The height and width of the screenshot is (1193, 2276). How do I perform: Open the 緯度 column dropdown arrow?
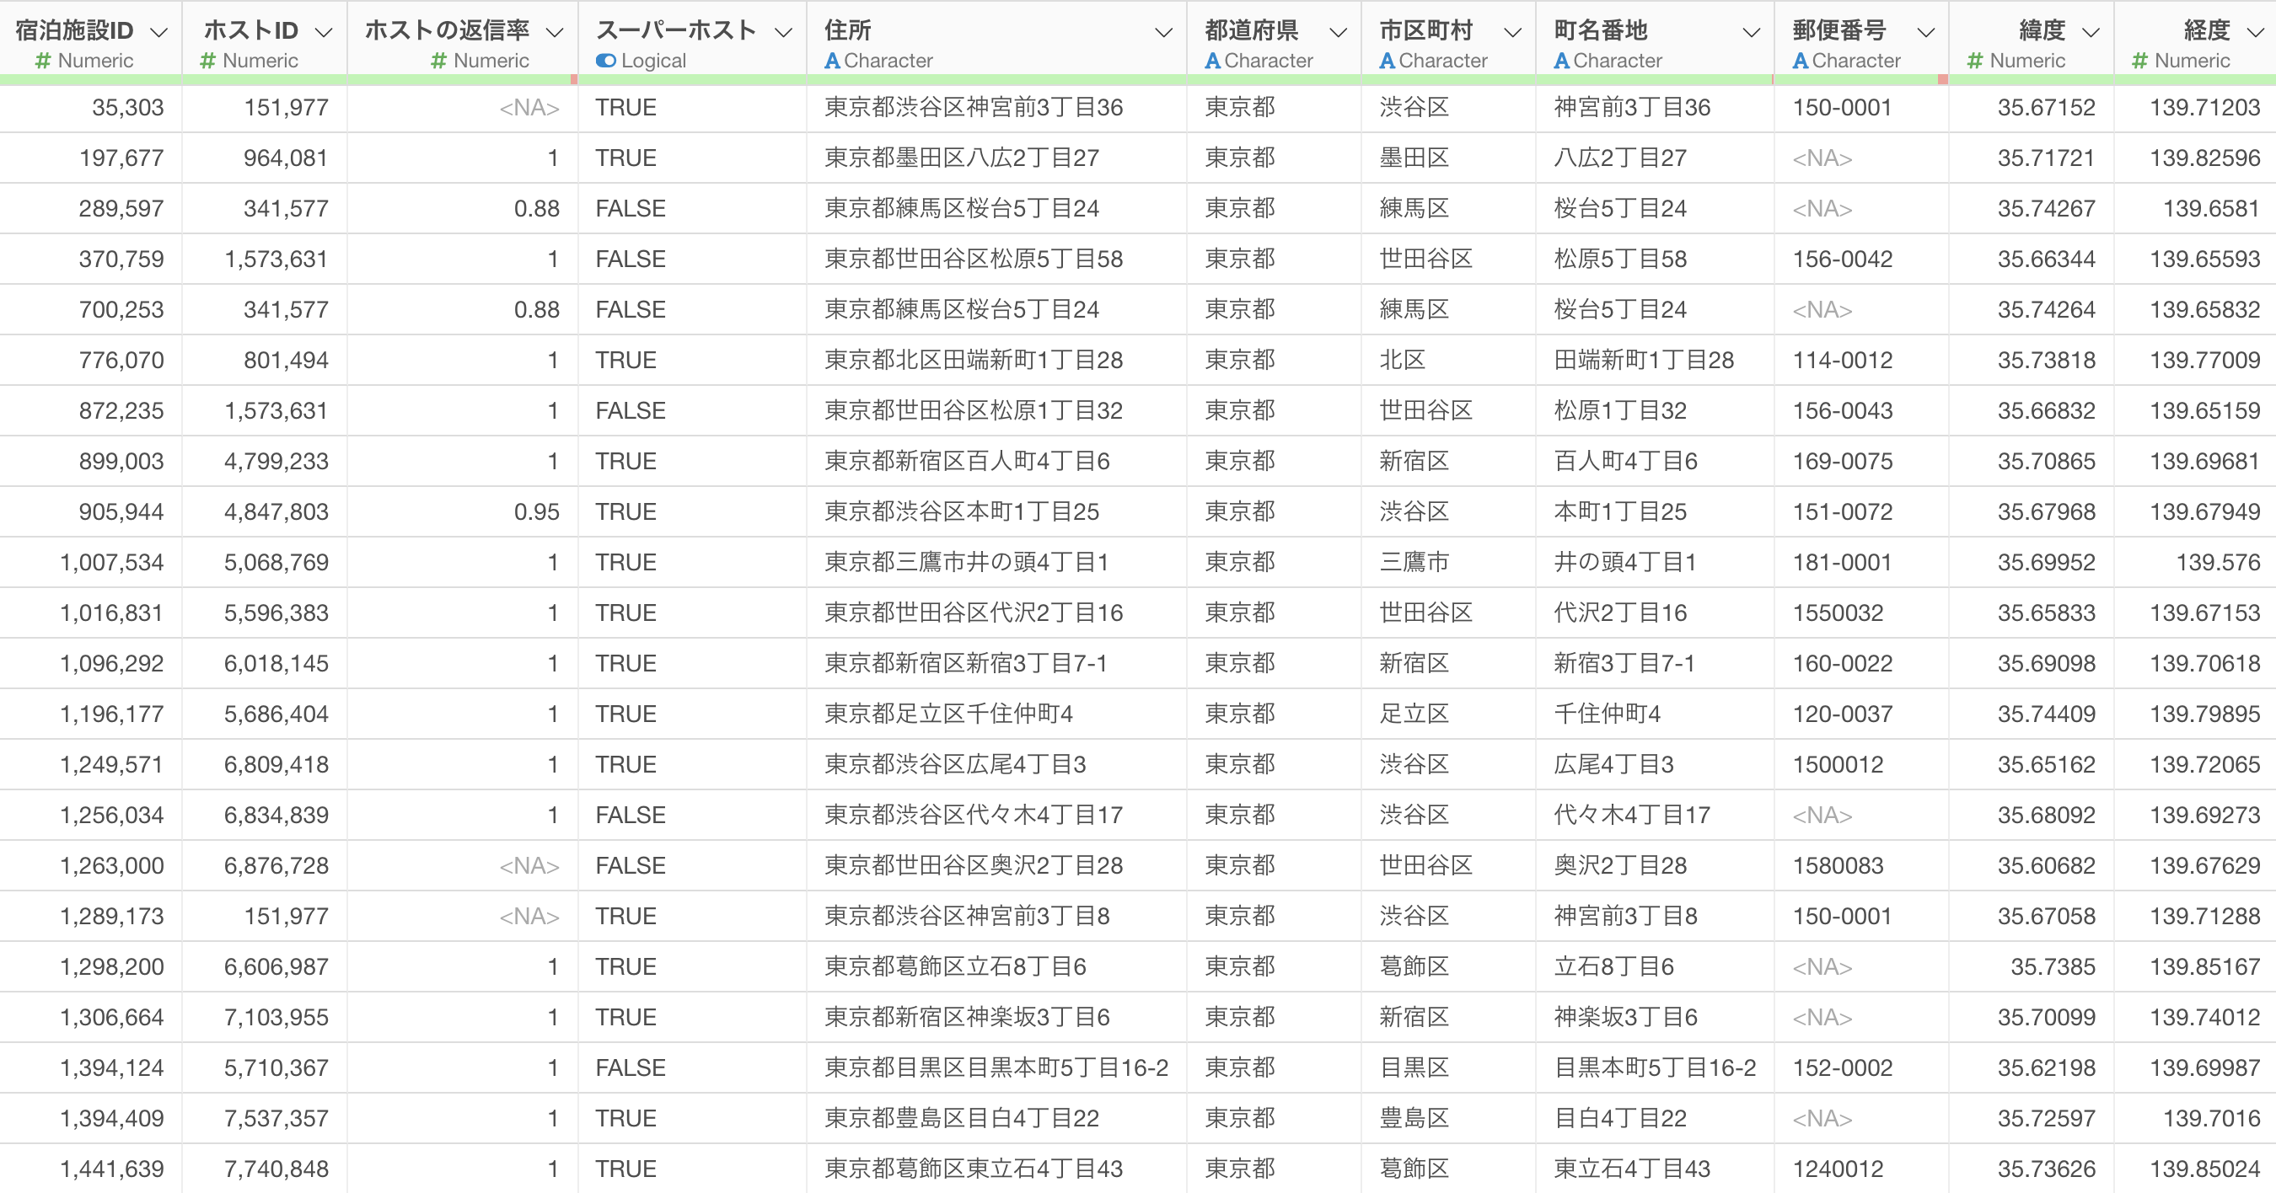coord(2091,33)
